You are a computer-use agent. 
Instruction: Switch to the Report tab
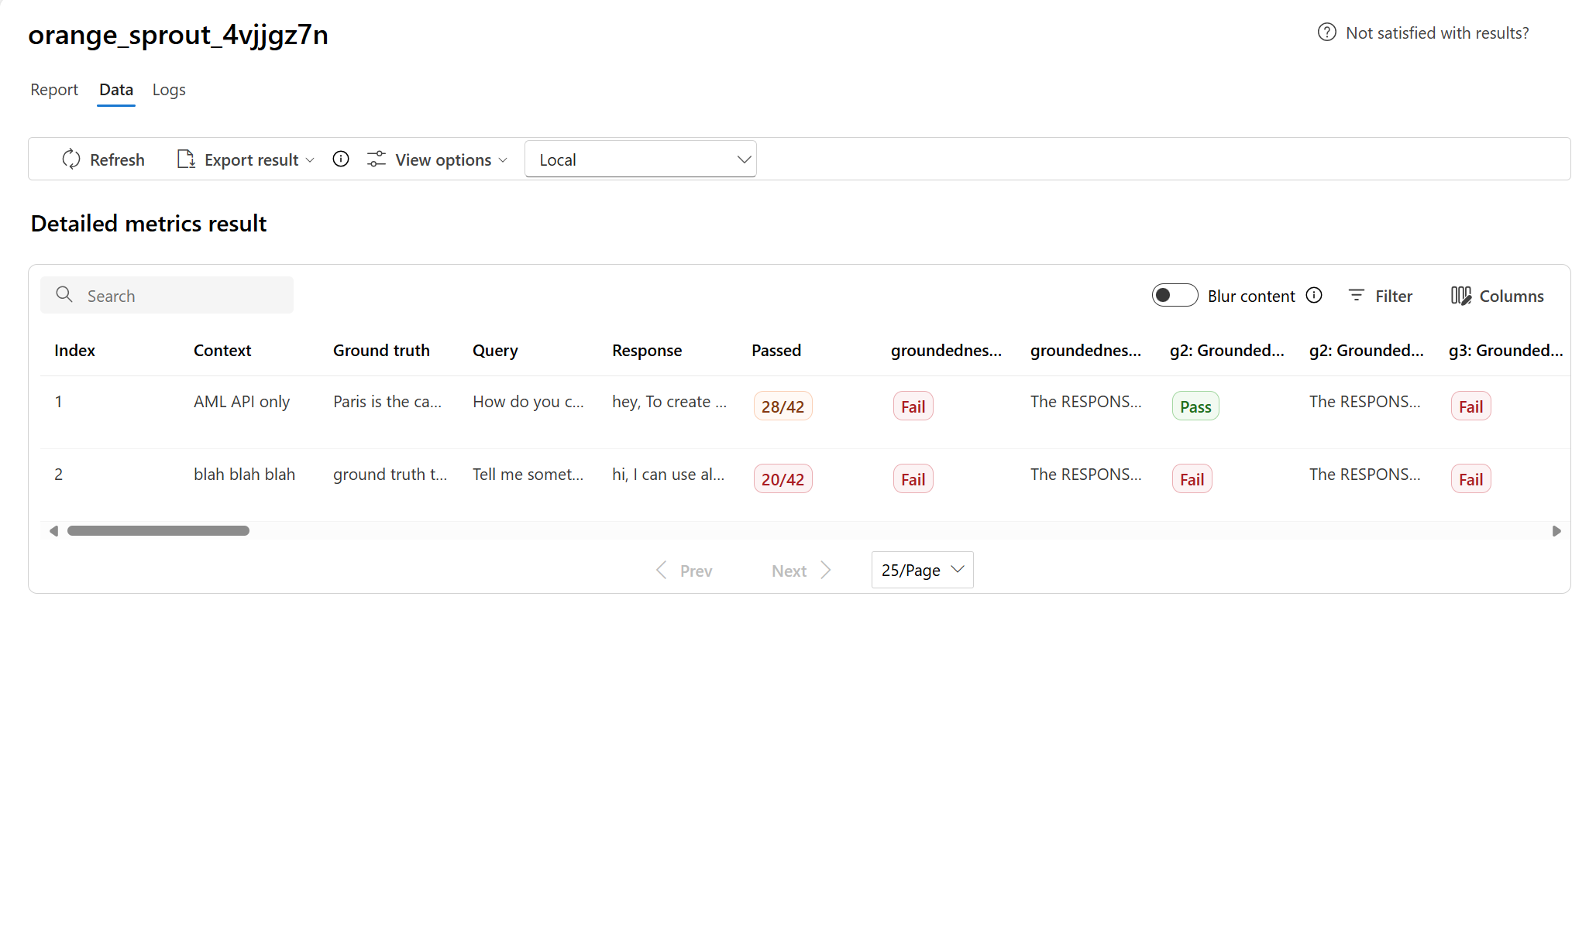pyautogui.click(x=54, y=90)
